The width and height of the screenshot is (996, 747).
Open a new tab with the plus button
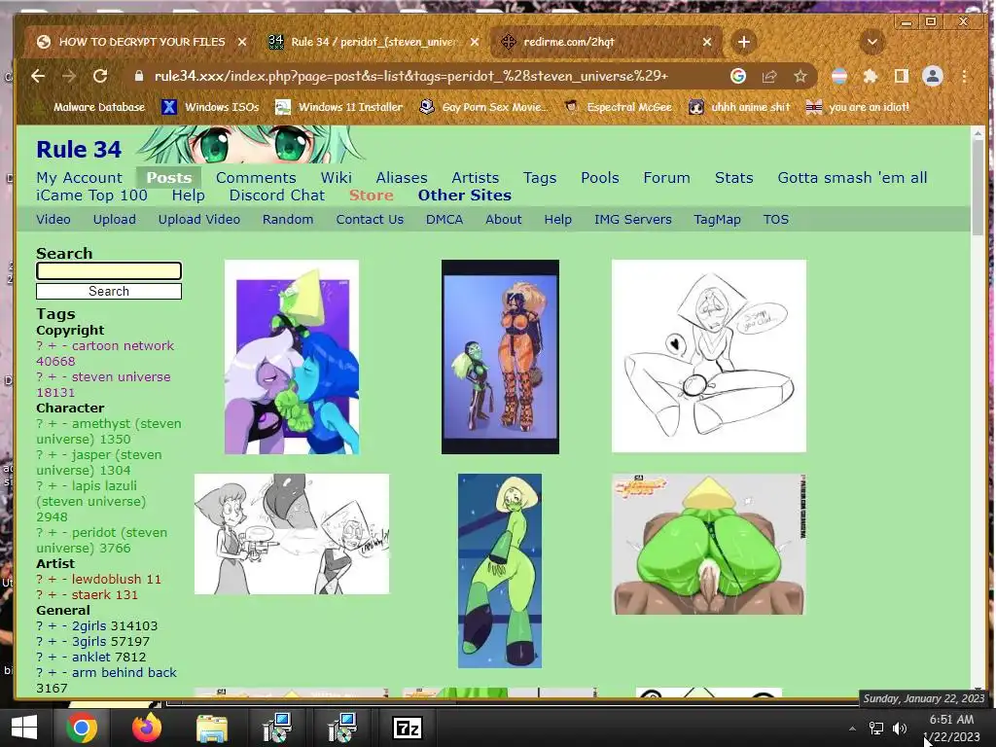coord(744,42)
